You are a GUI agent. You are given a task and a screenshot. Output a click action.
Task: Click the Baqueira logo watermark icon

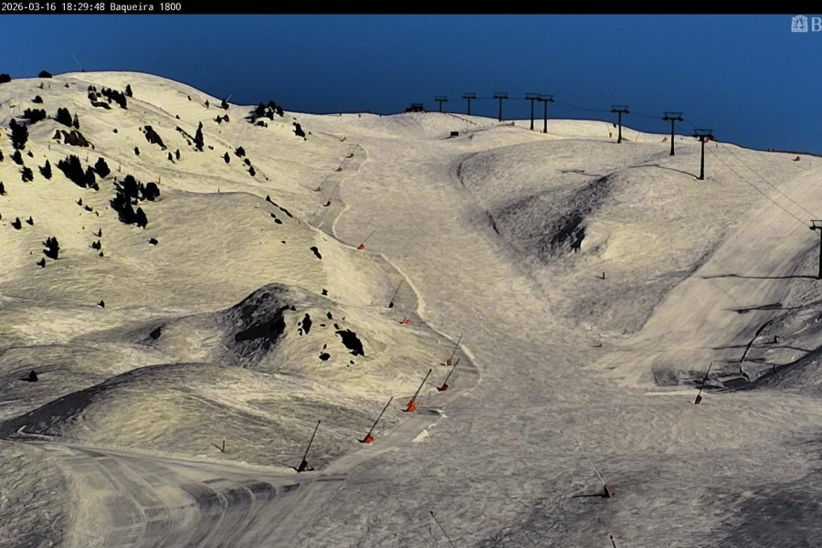coord(799,24)
